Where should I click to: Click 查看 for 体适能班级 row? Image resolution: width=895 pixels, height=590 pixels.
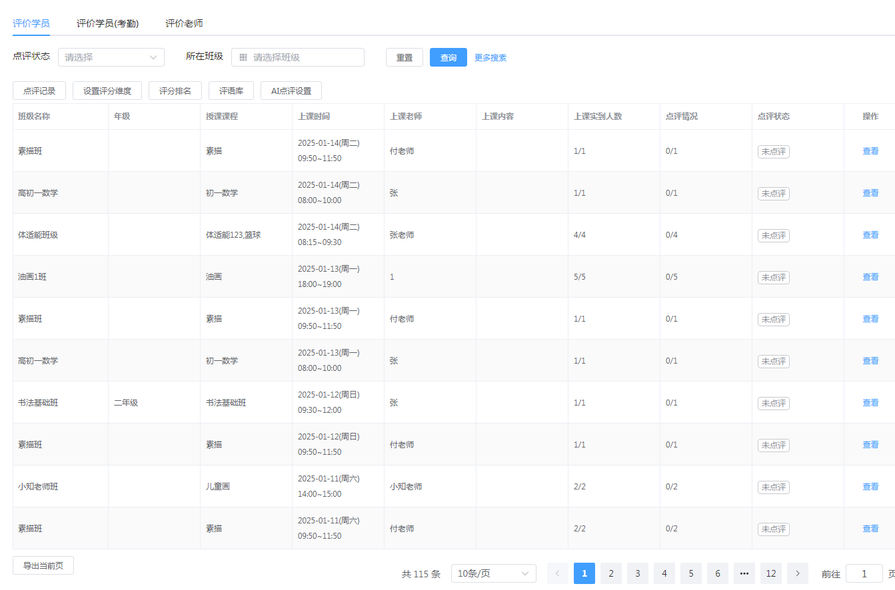pyautogui.click(x=870, y=235)
